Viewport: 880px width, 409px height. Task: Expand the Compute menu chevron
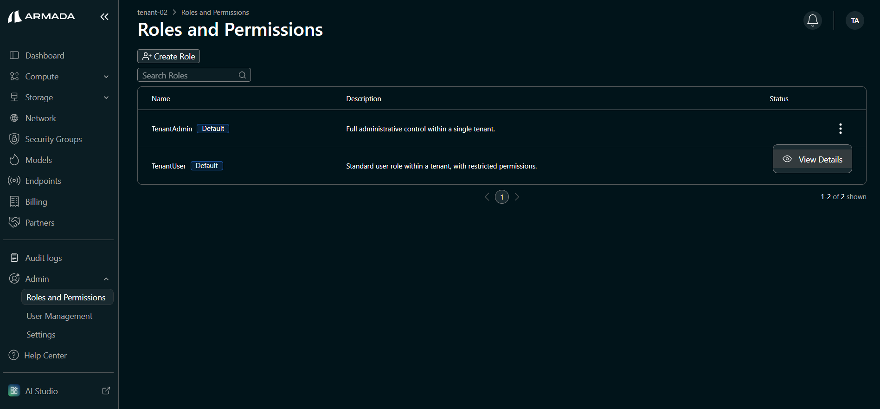(x=106, y=77)
